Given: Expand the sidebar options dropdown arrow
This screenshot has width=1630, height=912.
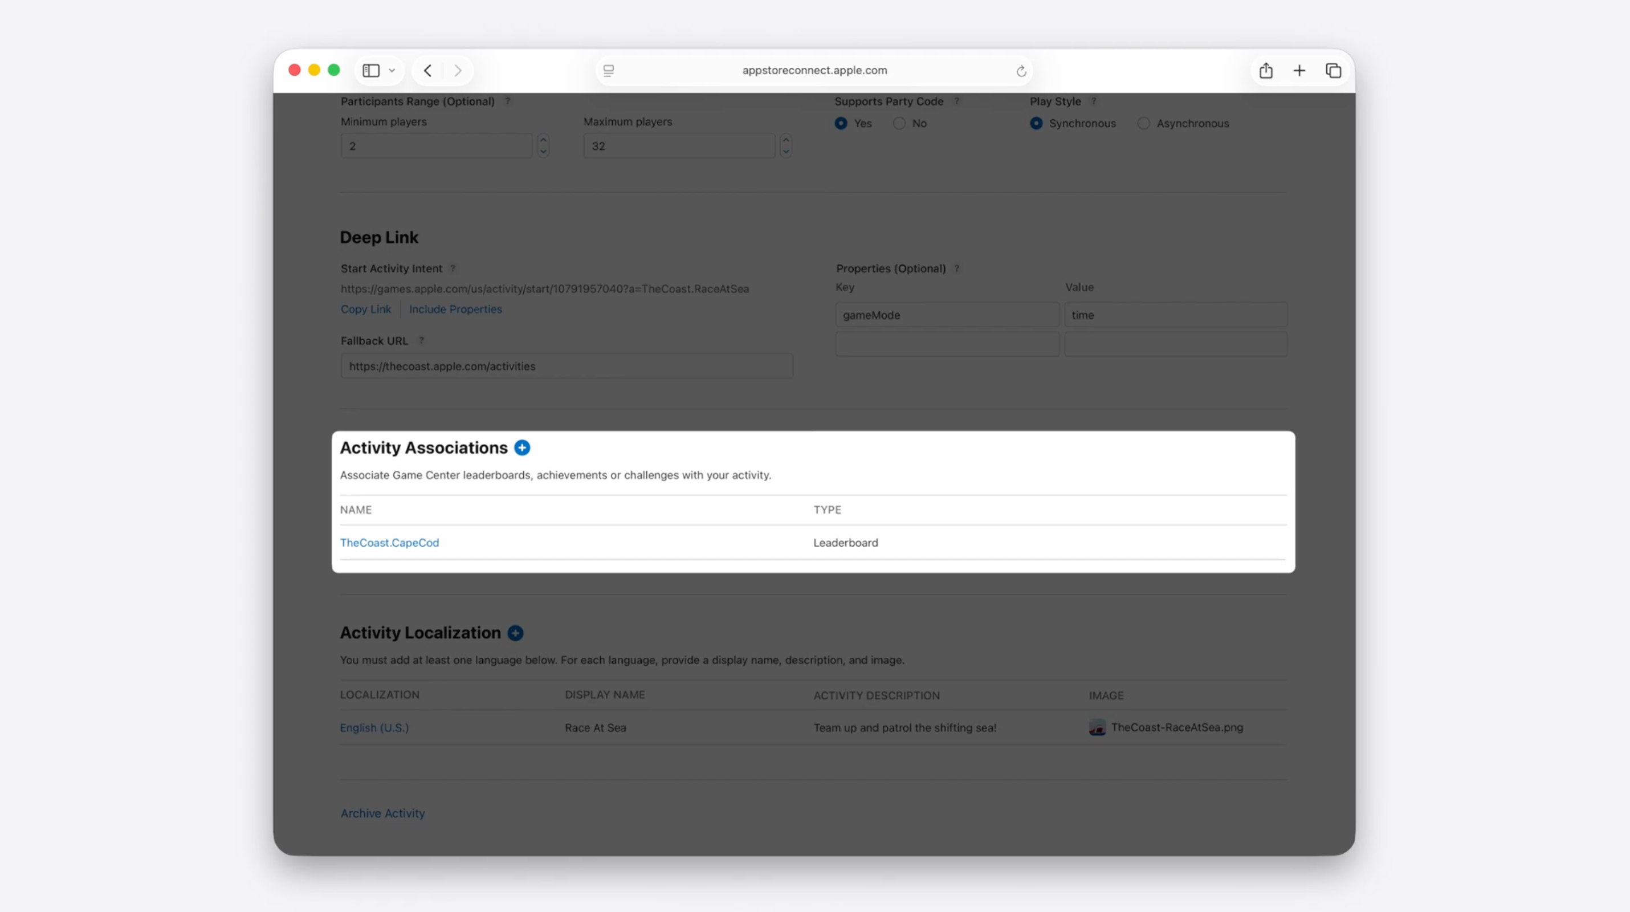Looking at the screenshot, I should click(x=392, y=70).
